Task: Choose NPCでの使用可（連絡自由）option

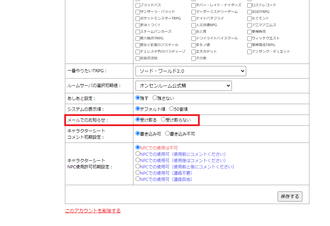Action: click(138, 179)
